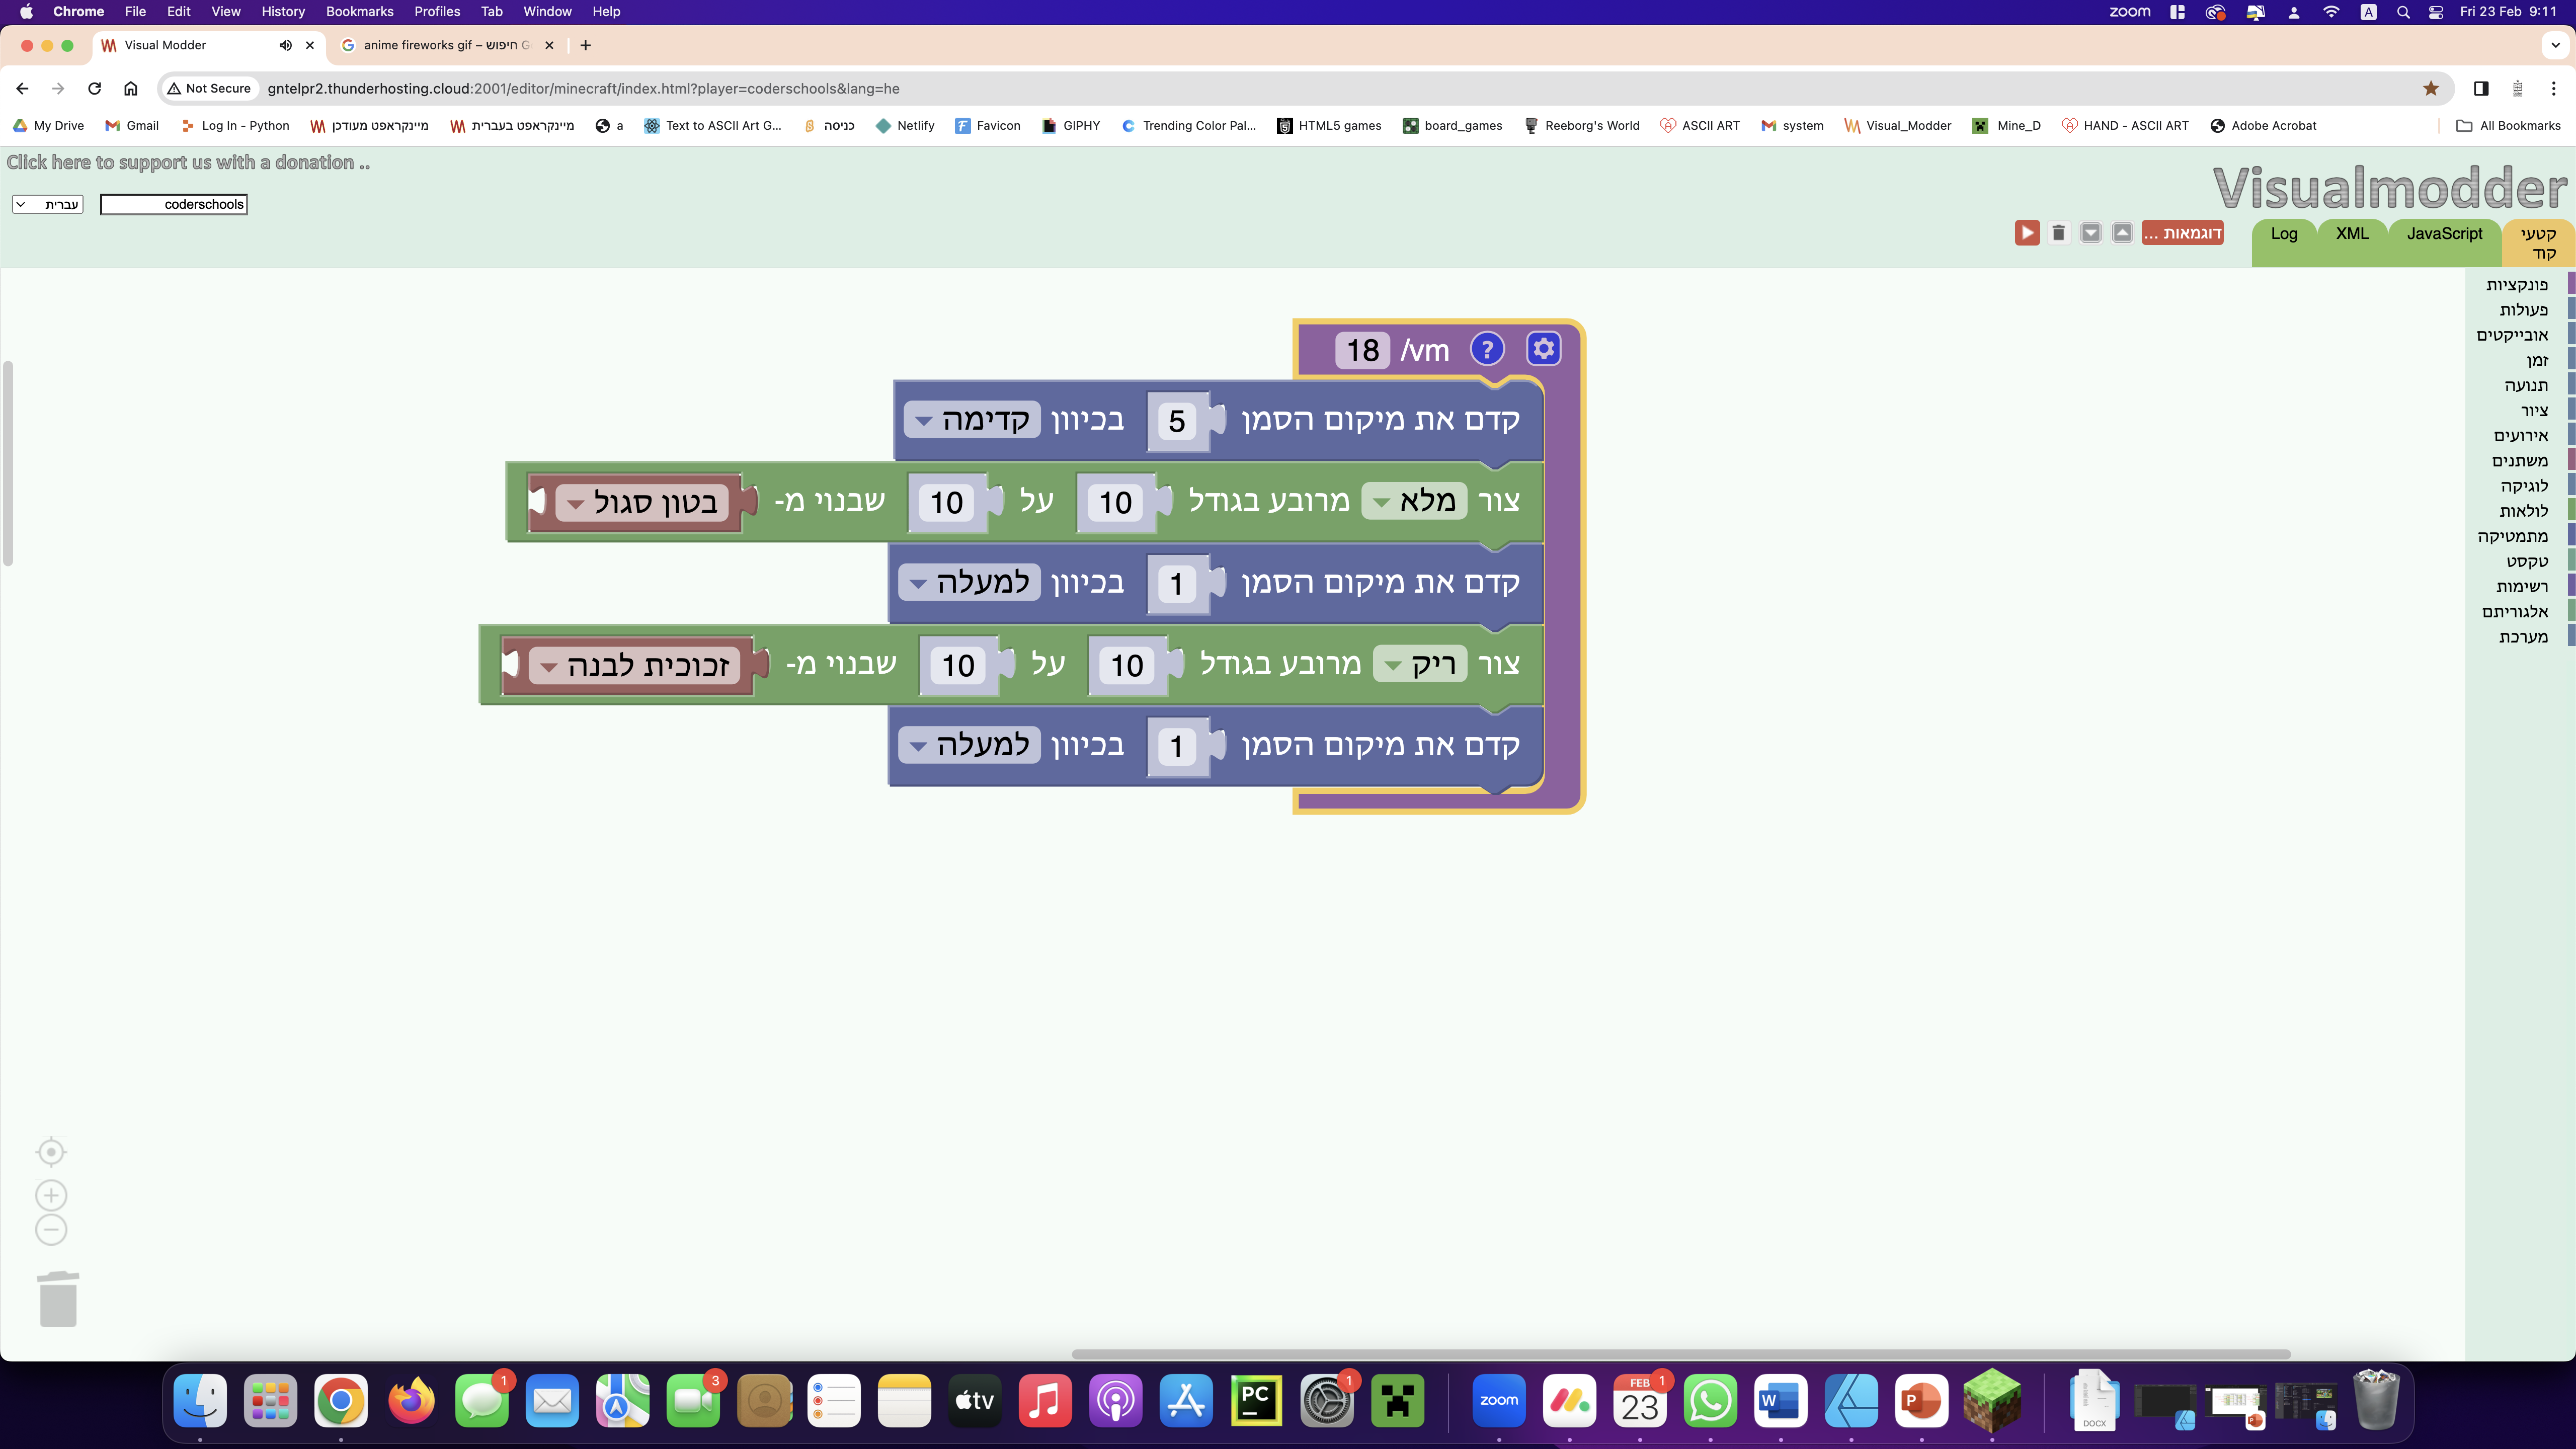Image resolution: width=2576 pixels, height=1449 pixels.
Task: Center the workspace with the crosshair icon
Action: point(51,1152)
